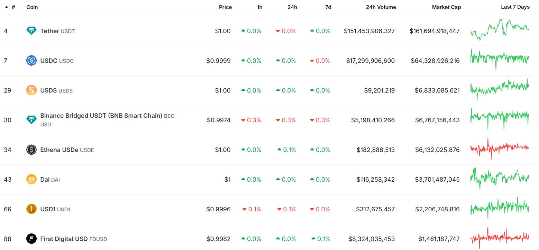The image size is (539, 250).
Task: Click Ethena USDe's 24h change 0.1%
Action: (287, 150)
